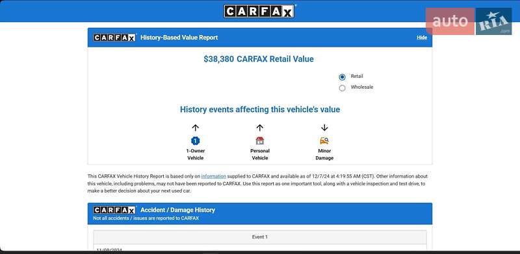Image resolution: width=520 pixels, height=254 pixels.
Task: Click the Event 1 header row
Action: click(259, 237)
